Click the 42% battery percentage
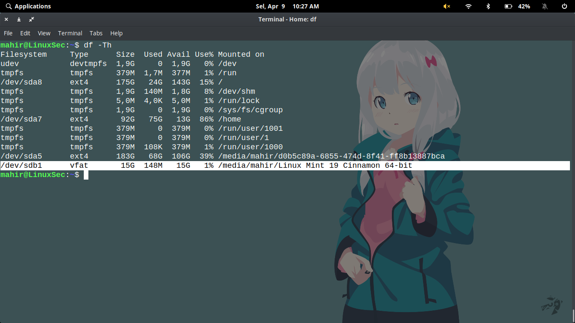This screenshot has width=575, height=323. (x=524, y=6)
